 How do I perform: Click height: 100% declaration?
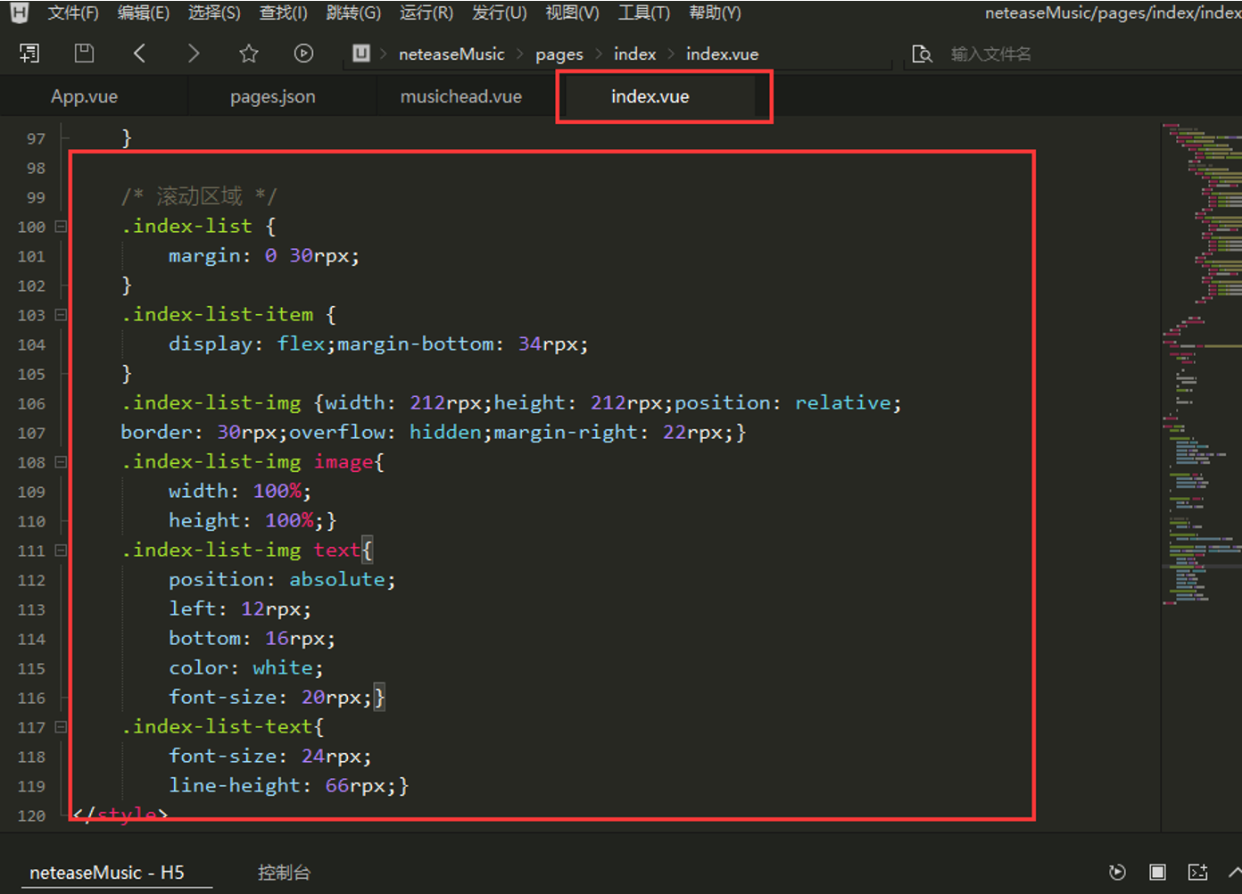click(x=246, y=521)
